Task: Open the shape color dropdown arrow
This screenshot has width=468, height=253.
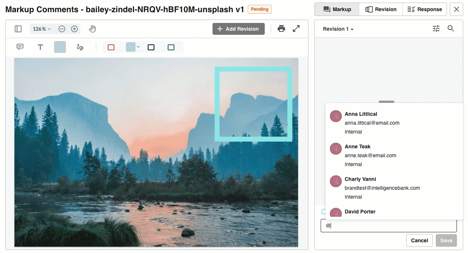Action: pos(138,47)
